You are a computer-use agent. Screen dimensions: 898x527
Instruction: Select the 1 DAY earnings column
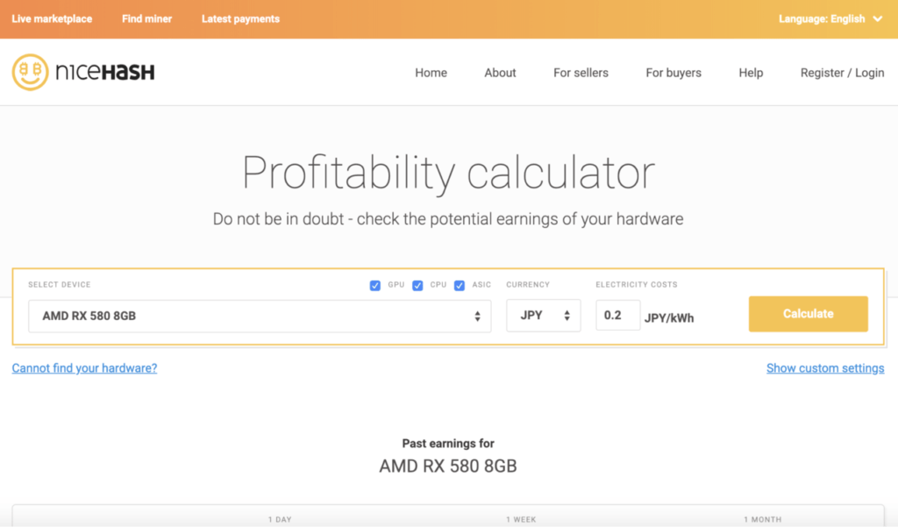pos(280,520)
